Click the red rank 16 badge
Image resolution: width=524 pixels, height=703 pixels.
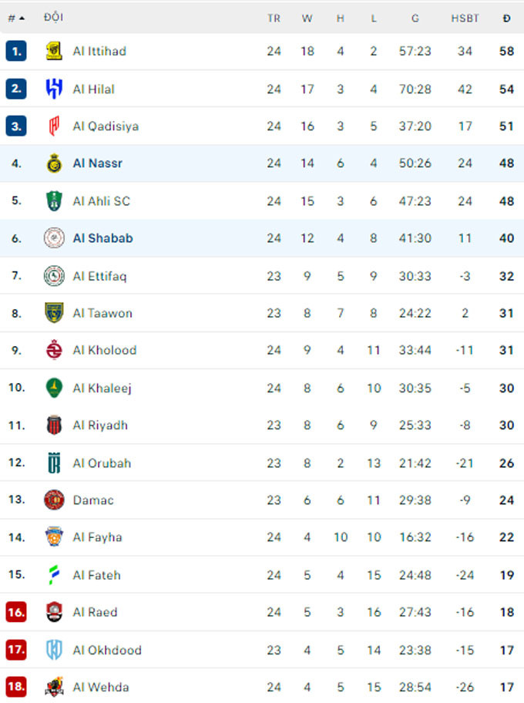point(16,612)
